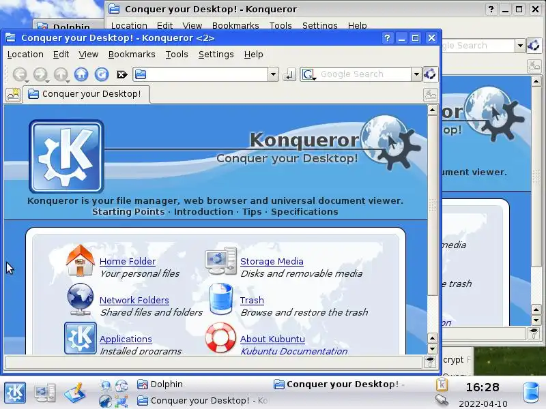
Task: Open the Bookmarks menu in front Konqueror
Action: click(132, 55)
